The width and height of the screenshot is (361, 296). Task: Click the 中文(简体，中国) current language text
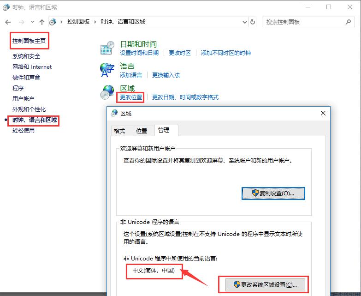pos(154,270)
